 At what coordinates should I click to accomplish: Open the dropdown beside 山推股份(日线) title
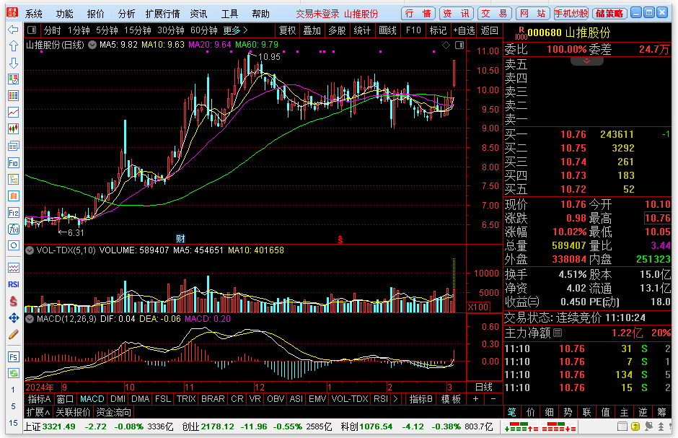pos(92,45)
